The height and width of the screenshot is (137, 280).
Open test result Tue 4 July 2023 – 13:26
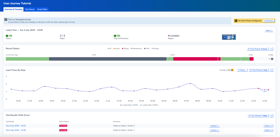tap(16, 130)
